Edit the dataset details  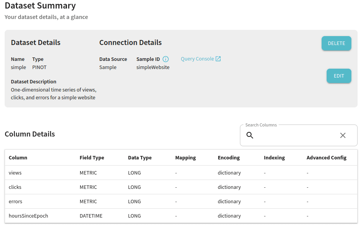point(339,76)
